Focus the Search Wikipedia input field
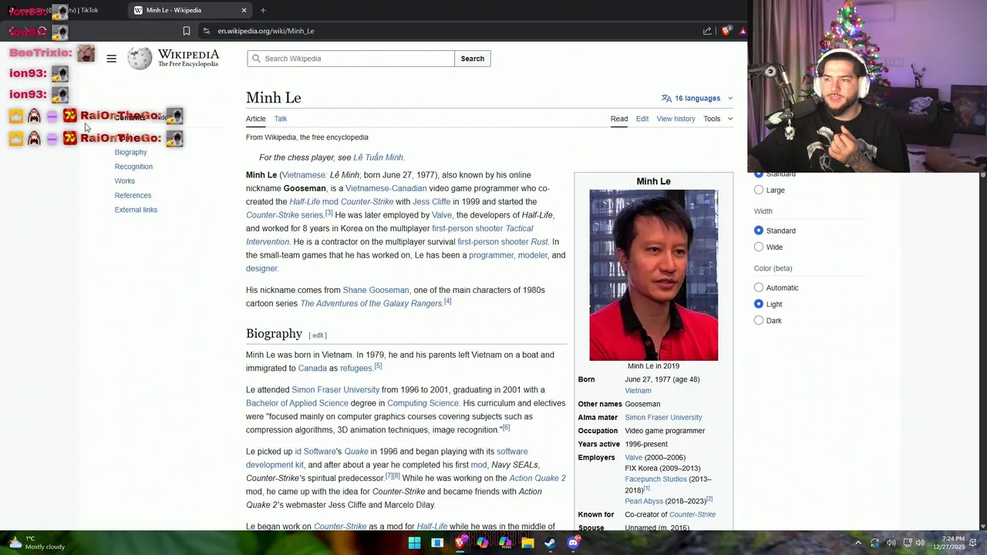The height and width of the screenshot is (555, 987). (351, 59)
